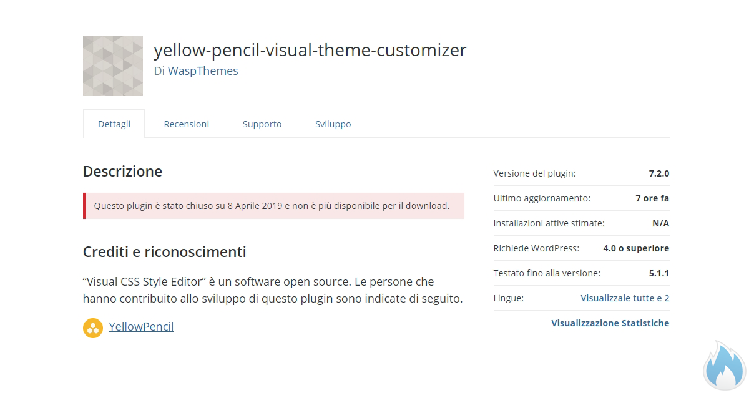Click the Descrizione heading
This screenshot has width=749, height=393.
point(122,172)
